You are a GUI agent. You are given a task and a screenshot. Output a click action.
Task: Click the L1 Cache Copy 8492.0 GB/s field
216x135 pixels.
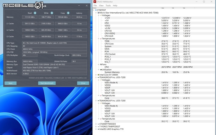coord(63,24)
